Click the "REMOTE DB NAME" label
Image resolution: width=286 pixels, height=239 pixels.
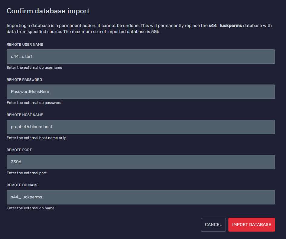pos(23,185)
